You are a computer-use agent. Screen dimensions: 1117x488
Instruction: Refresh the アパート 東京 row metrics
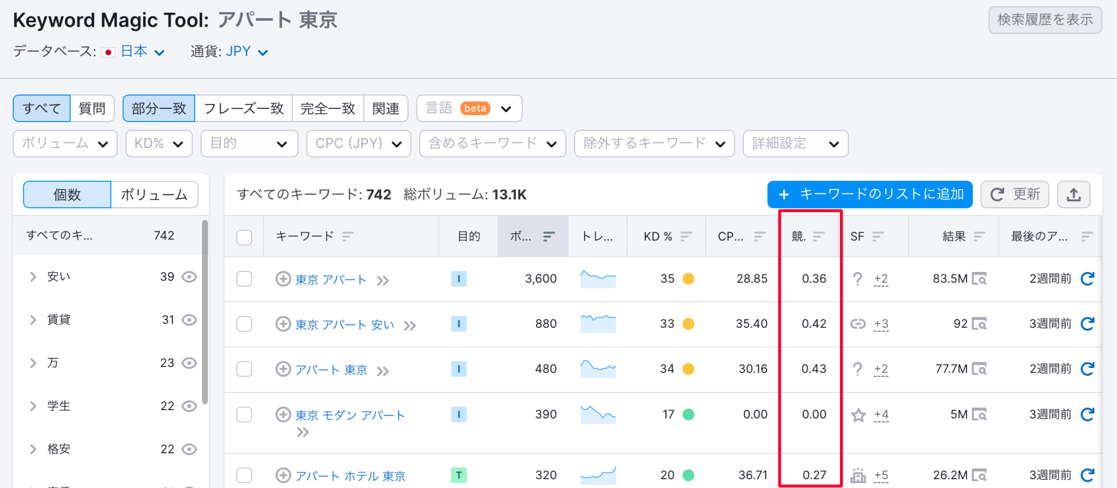tap(1087, 369)
